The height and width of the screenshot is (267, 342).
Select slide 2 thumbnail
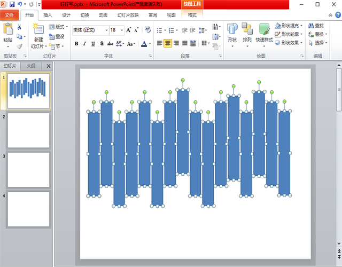coord(28,130)
